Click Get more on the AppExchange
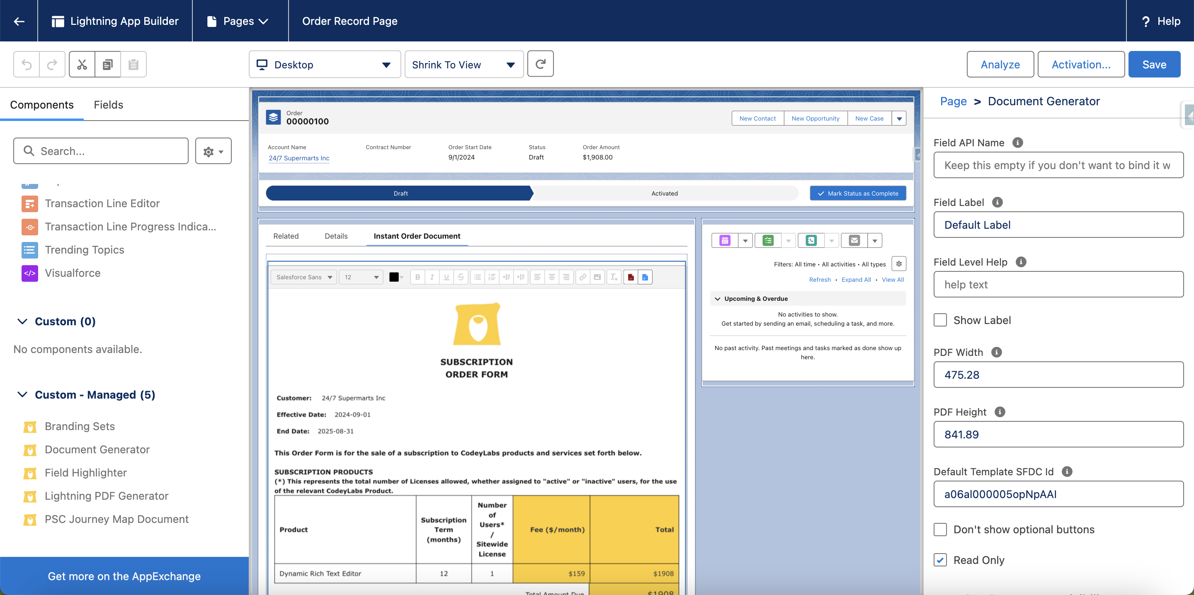The height and width of the screenshot is (595, 1194). coord(124,576)
